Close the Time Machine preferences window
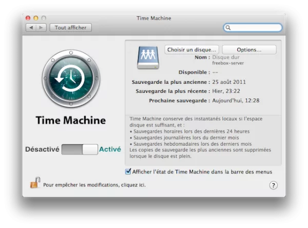This screenshot has height=228, width=308. [x=28, y=18]
